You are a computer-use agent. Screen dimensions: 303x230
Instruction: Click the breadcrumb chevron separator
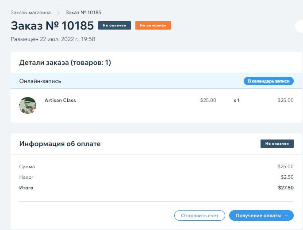[58, 13]
